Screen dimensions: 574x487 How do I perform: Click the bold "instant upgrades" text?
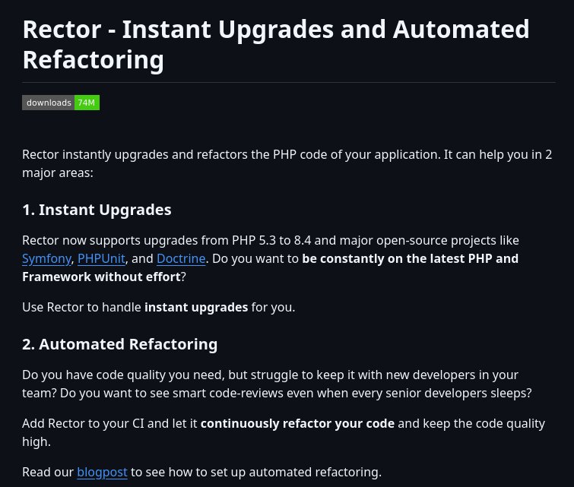pos(196,307)
